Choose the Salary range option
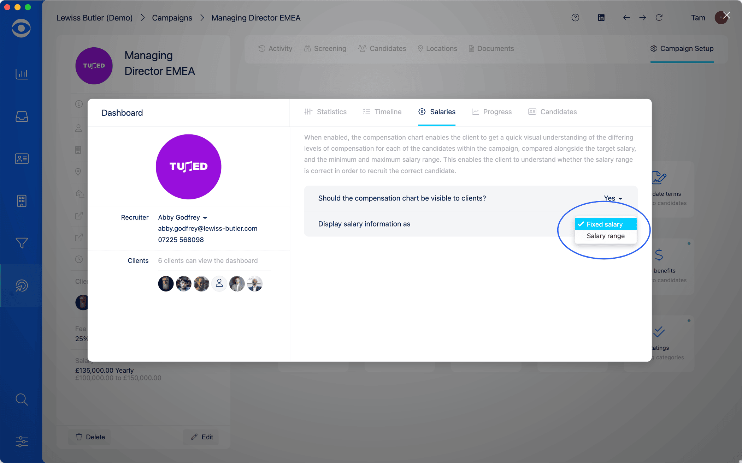The image size is (742, 463). 605,236
